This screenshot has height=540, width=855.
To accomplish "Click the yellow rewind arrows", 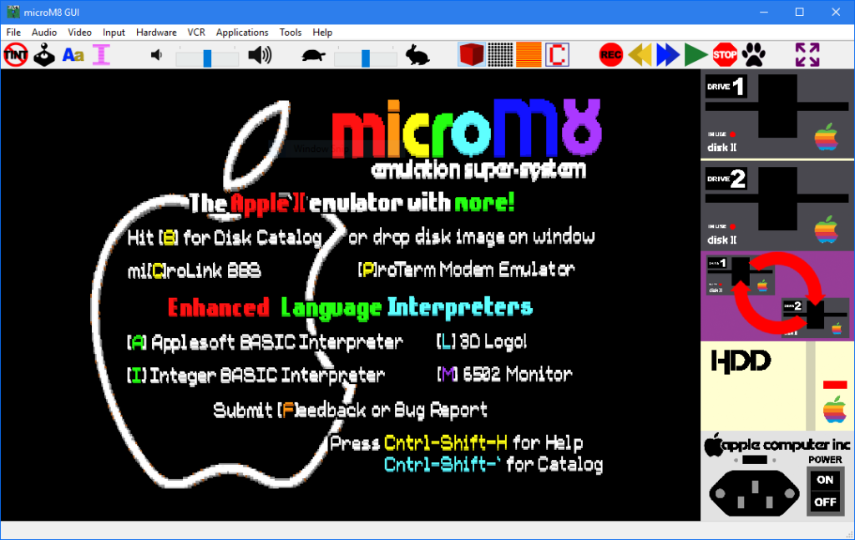I will coord(640,55).
